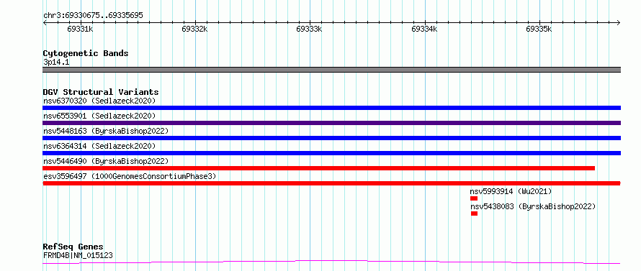Select the magenta FRMD4B gene line
This screenshot has width=641, height=271.
coord(331,262)
